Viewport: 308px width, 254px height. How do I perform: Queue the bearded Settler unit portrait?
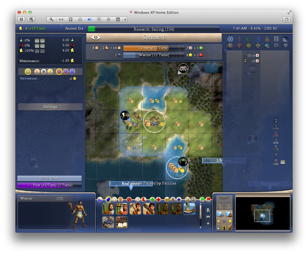pos(108,209)
